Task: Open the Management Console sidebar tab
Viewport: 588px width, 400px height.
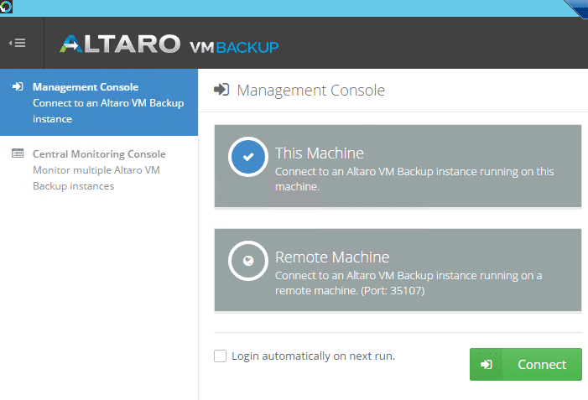Action: click(x=99, y=102)
